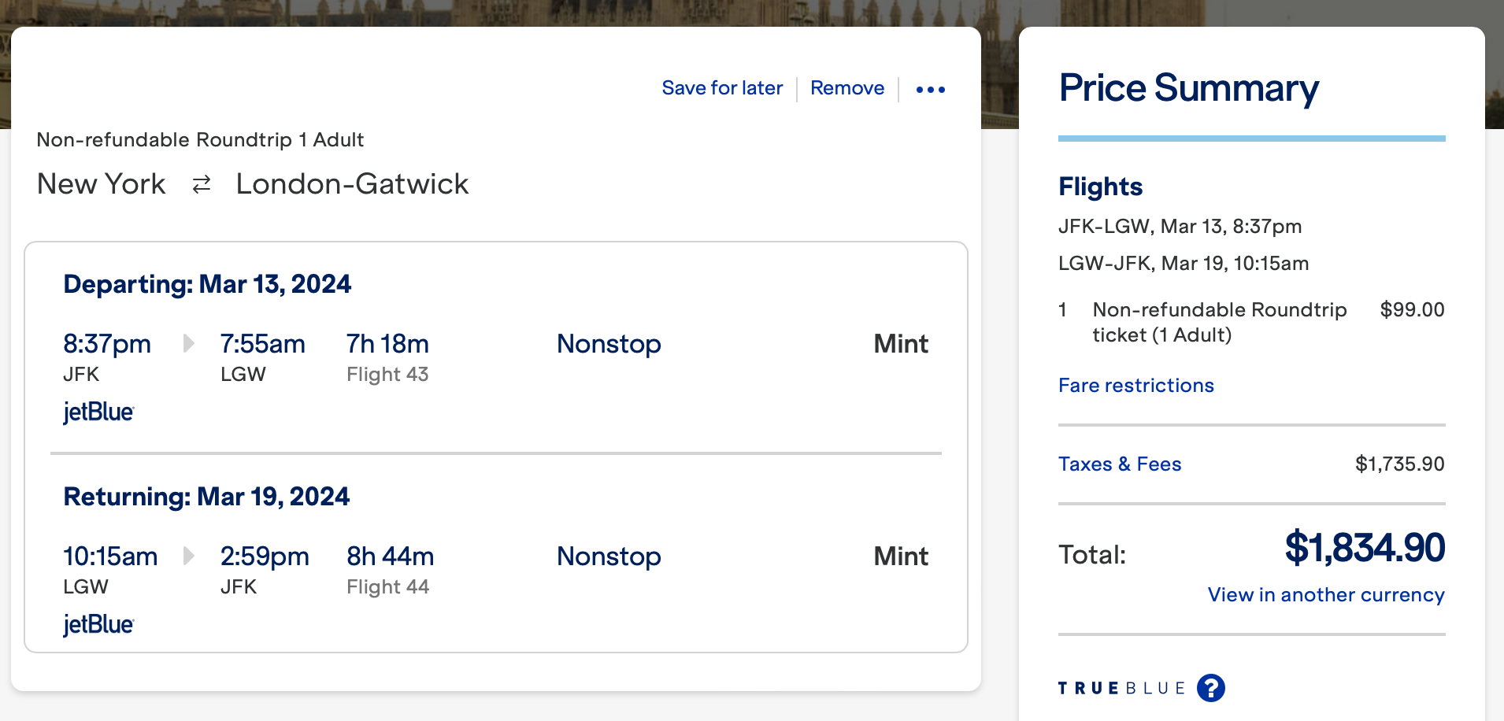Click the TrueBlue question mark help icon

(1210, 688)
